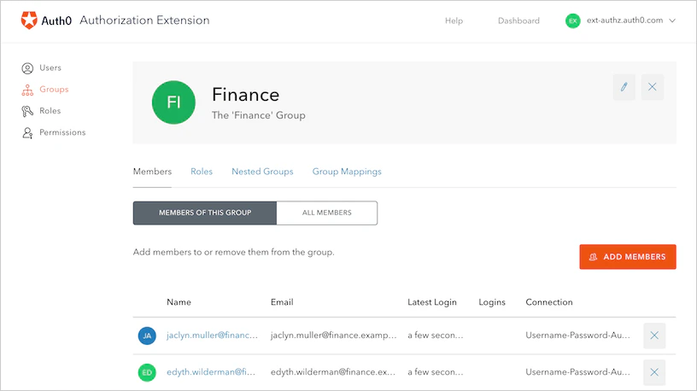Click the Latest Login column header
Image resolution: width=697 pixels, height=391 pixels.
[432, 302]
